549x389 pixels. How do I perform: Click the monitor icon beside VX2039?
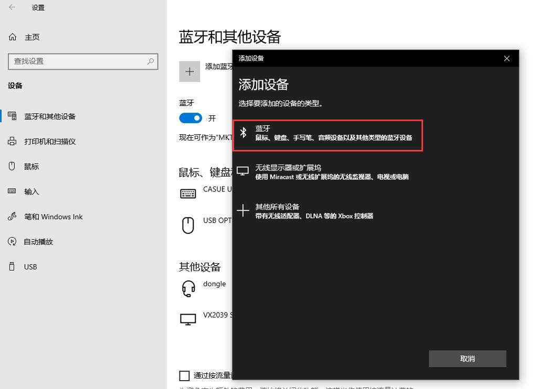[x=188, y=319]
